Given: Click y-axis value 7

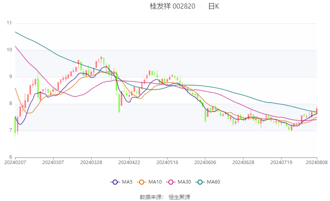Looking at the screenshot, I should [x=11, y=130].
